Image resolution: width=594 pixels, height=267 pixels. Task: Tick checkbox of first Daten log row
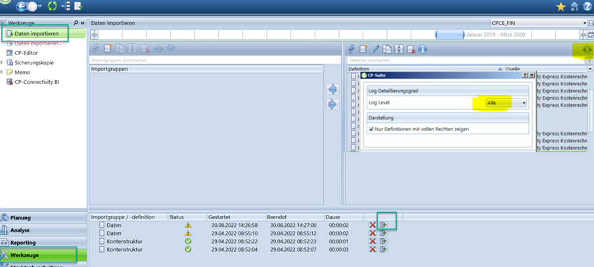point(102,225)
